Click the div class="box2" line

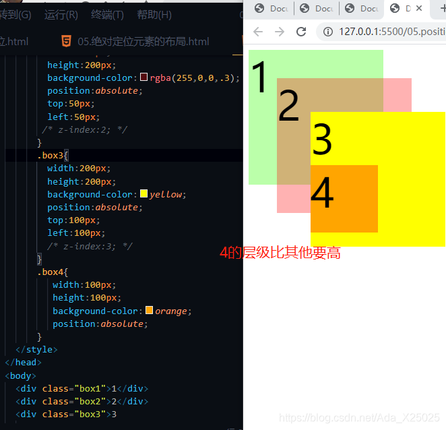coord(82,401)
